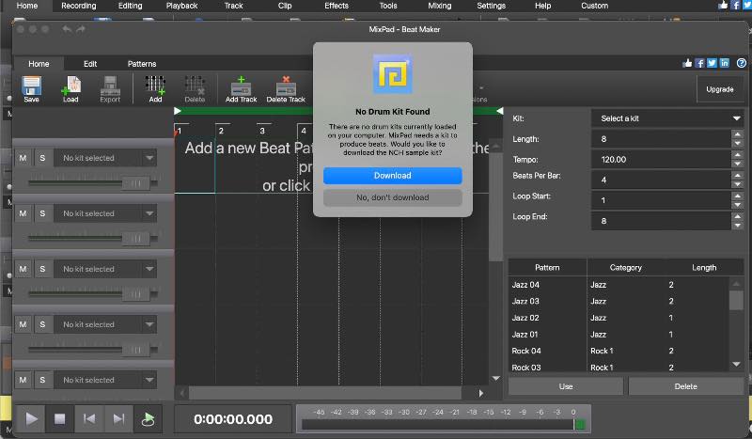Click the Load file icon
This screenshot has height=439, width=752.
[70, 88]
